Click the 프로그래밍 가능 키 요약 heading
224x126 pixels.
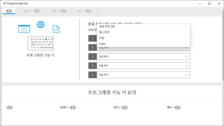(112, 93)
